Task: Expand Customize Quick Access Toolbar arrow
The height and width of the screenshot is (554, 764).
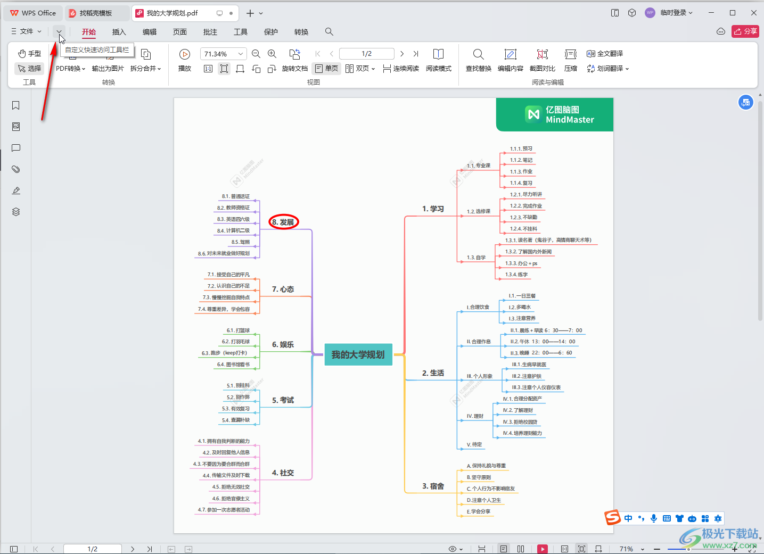Action: click(59, 31)
